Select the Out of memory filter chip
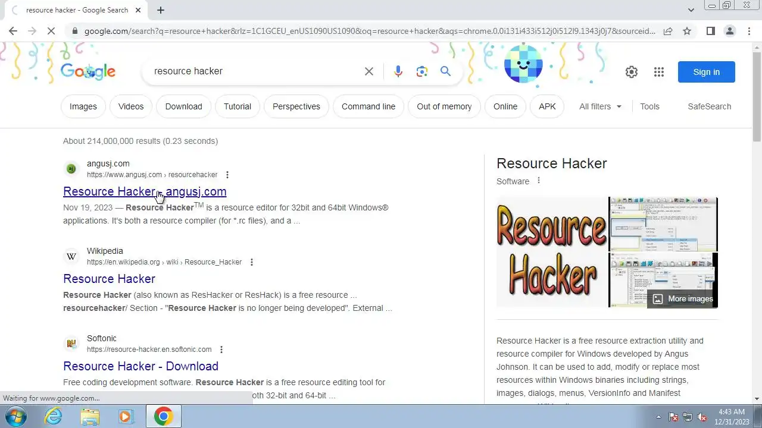Image resolution: width=762 pixels, height=428 pixels. click(444, 106)
